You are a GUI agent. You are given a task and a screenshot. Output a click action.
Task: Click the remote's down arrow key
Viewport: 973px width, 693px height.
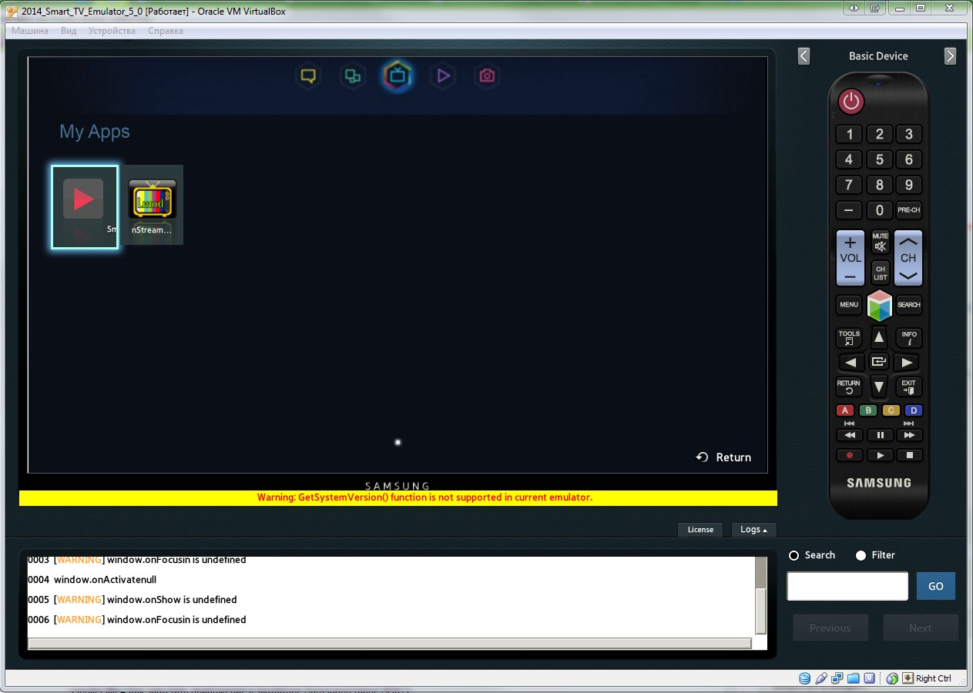point(879,386)
